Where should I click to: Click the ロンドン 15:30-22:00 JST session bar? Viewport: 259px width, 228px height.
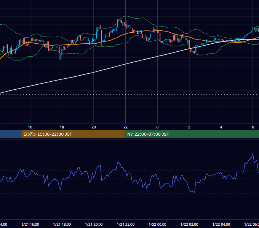coord(73,134)
